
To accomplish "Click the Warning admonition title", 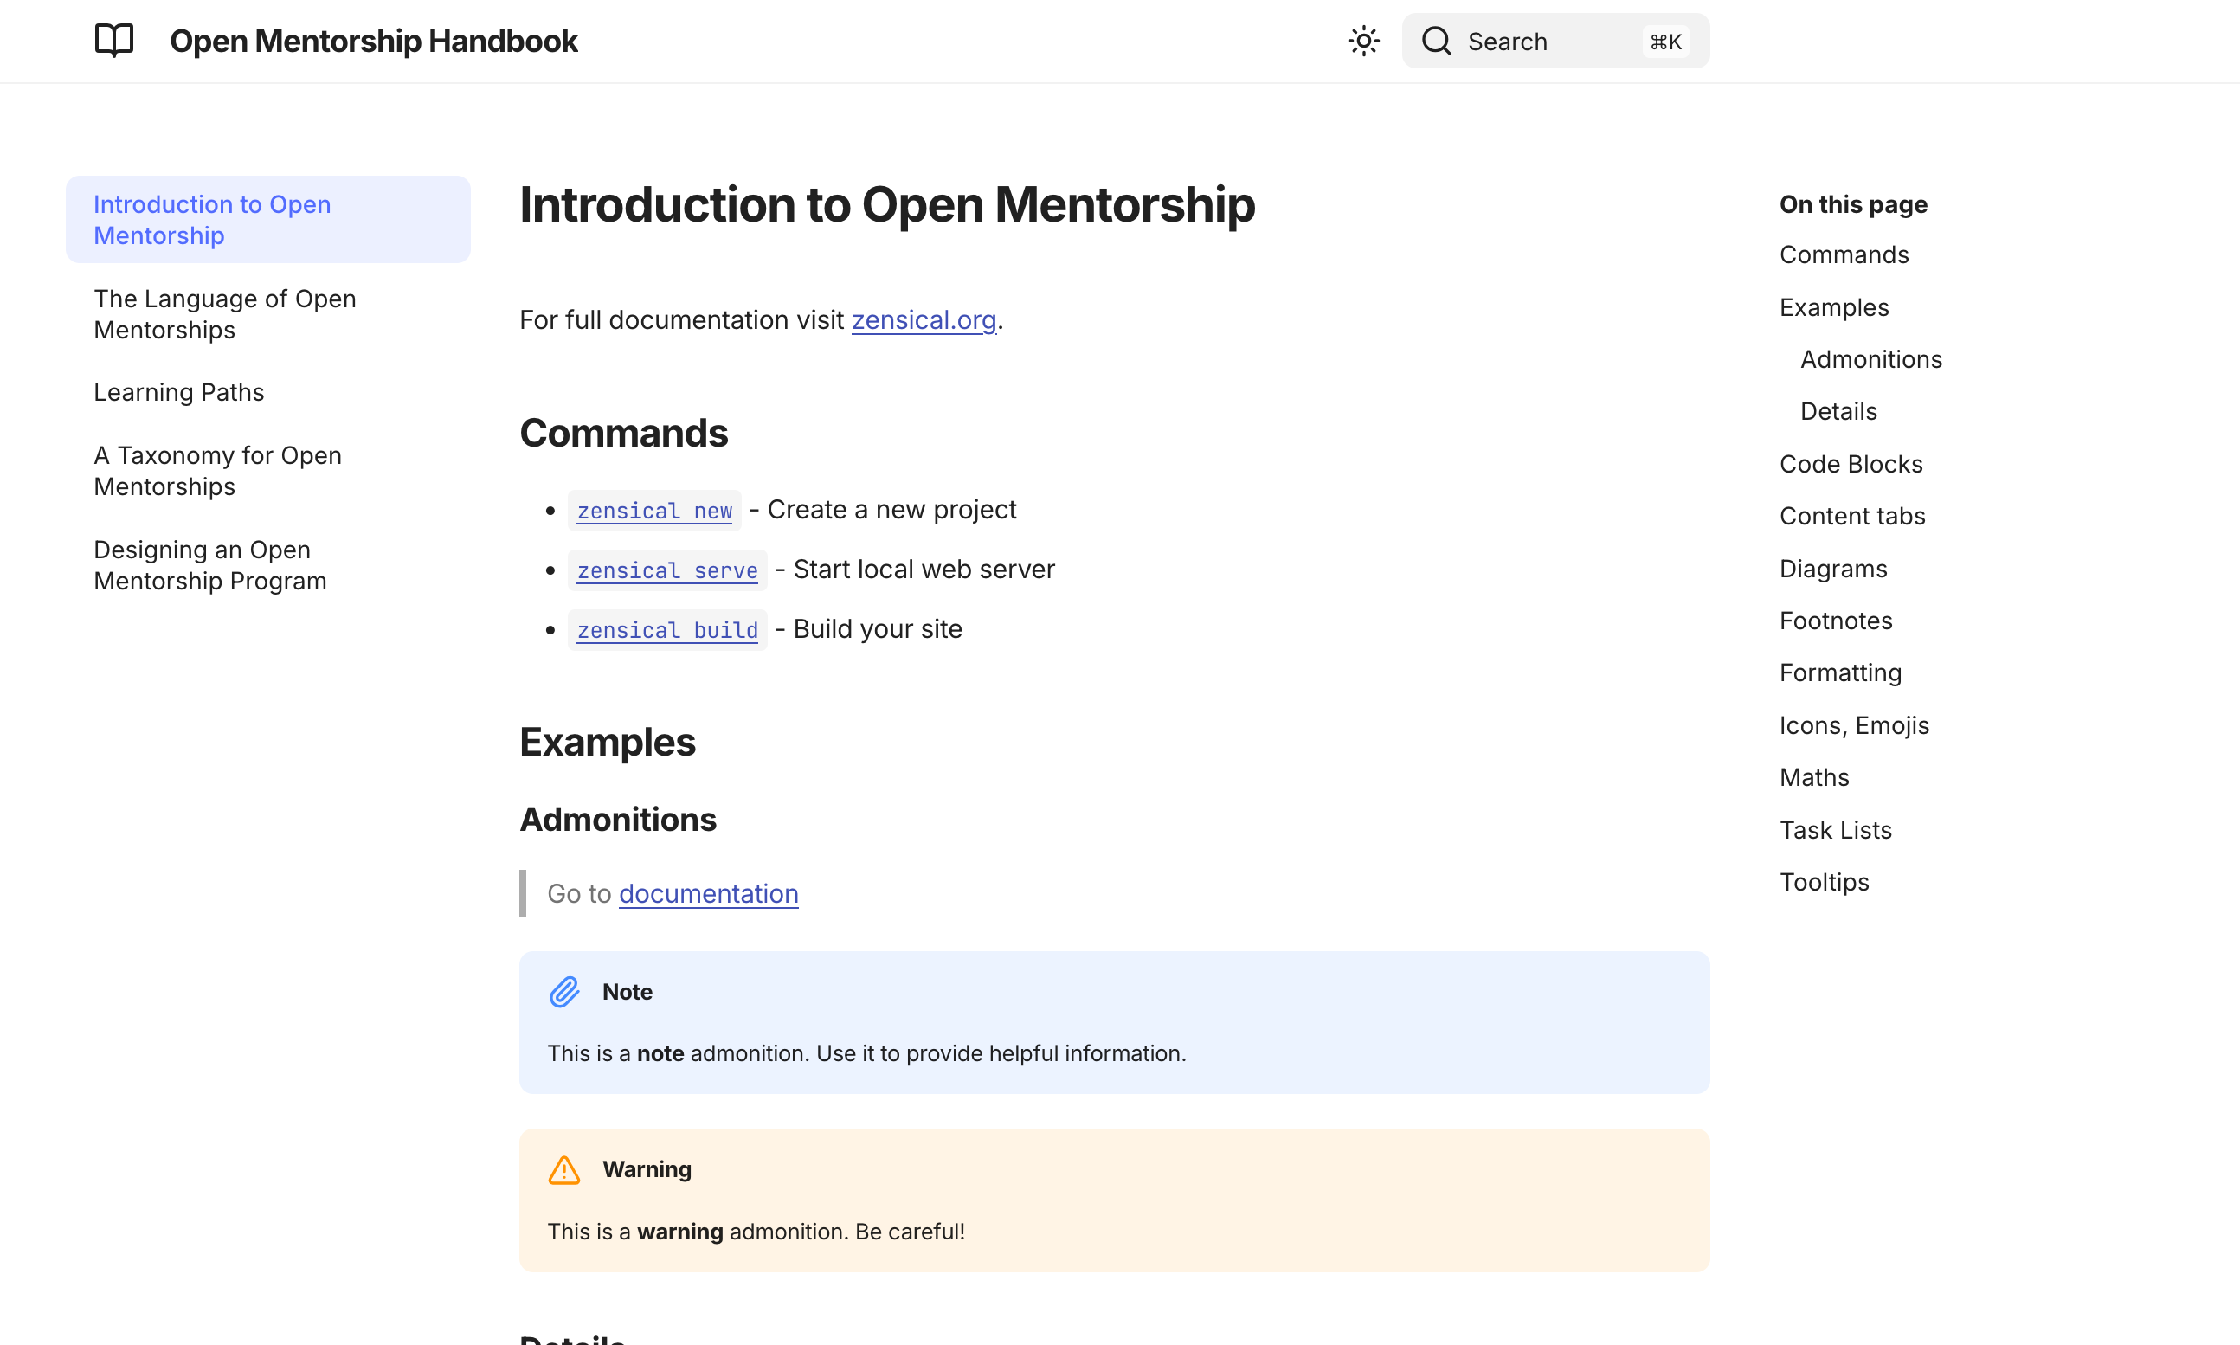I will point(647,1169).
